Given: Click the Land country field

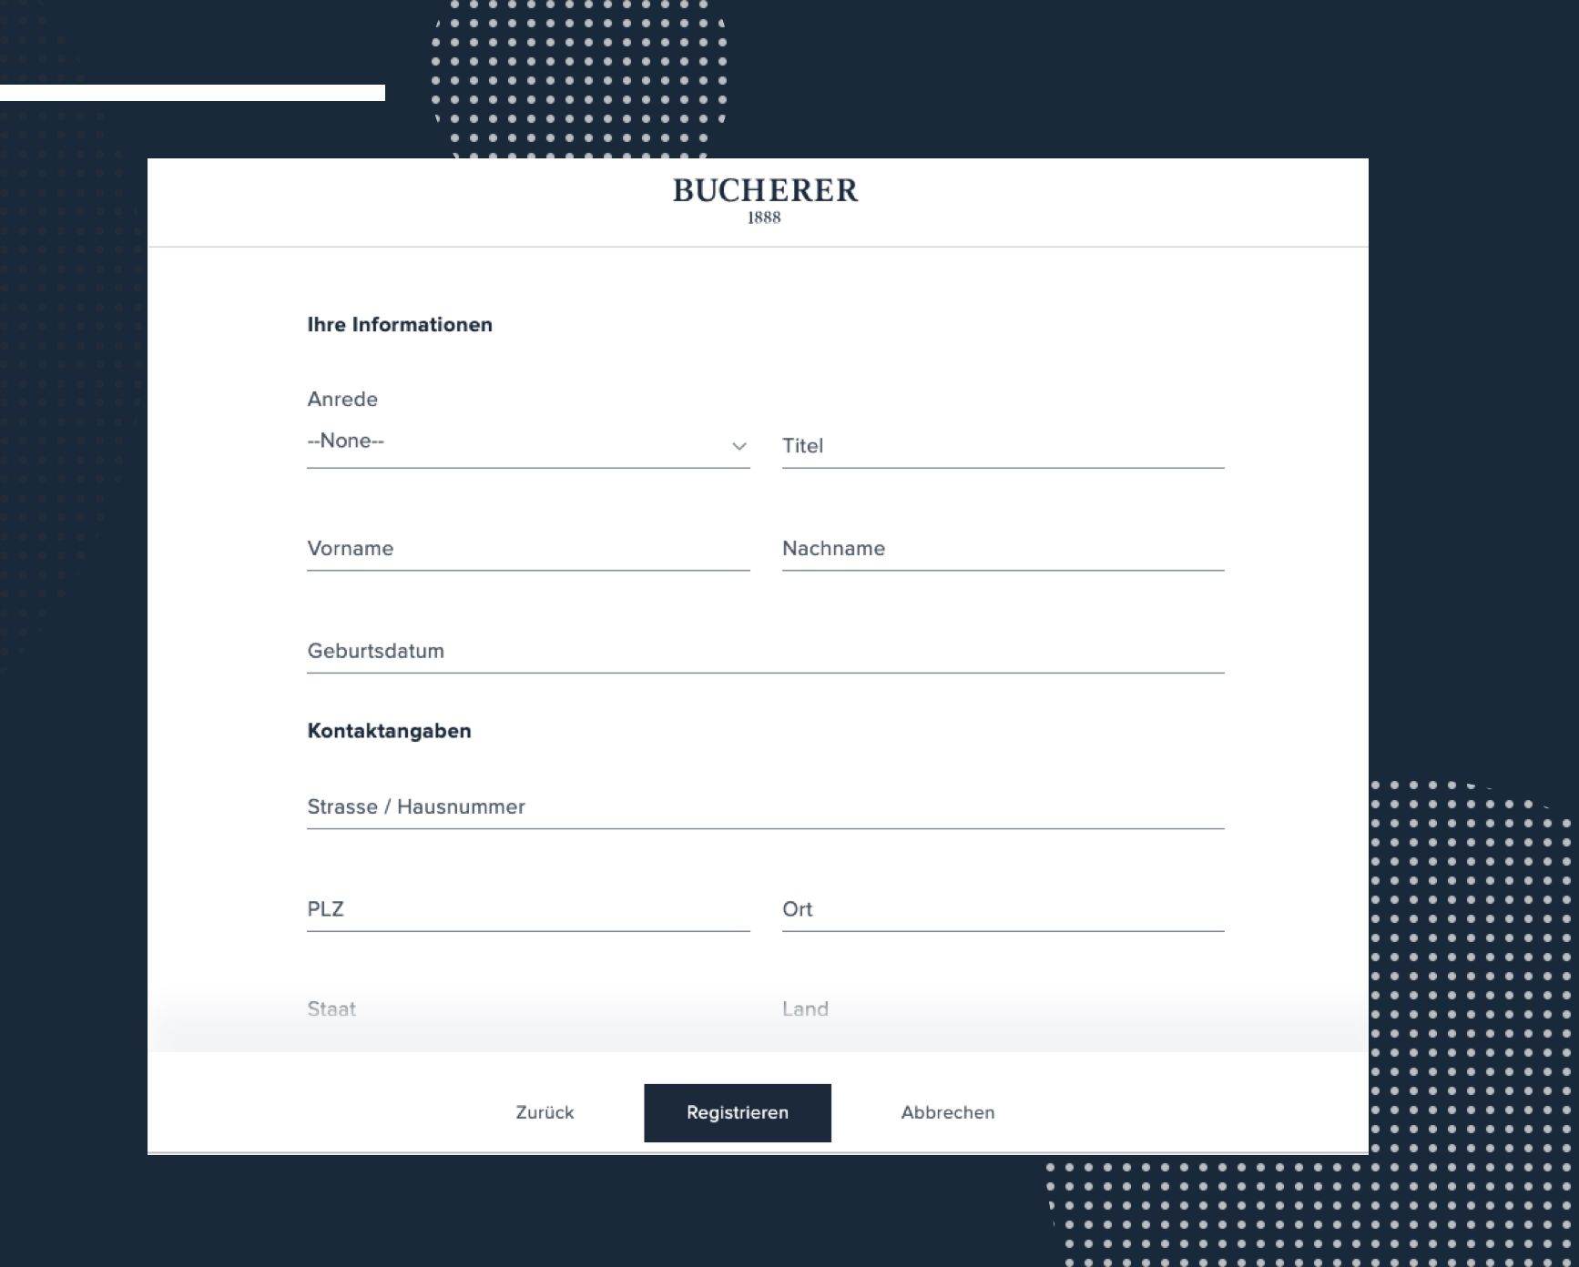Looking at the screenshot, I should tap(1002, 1009).
